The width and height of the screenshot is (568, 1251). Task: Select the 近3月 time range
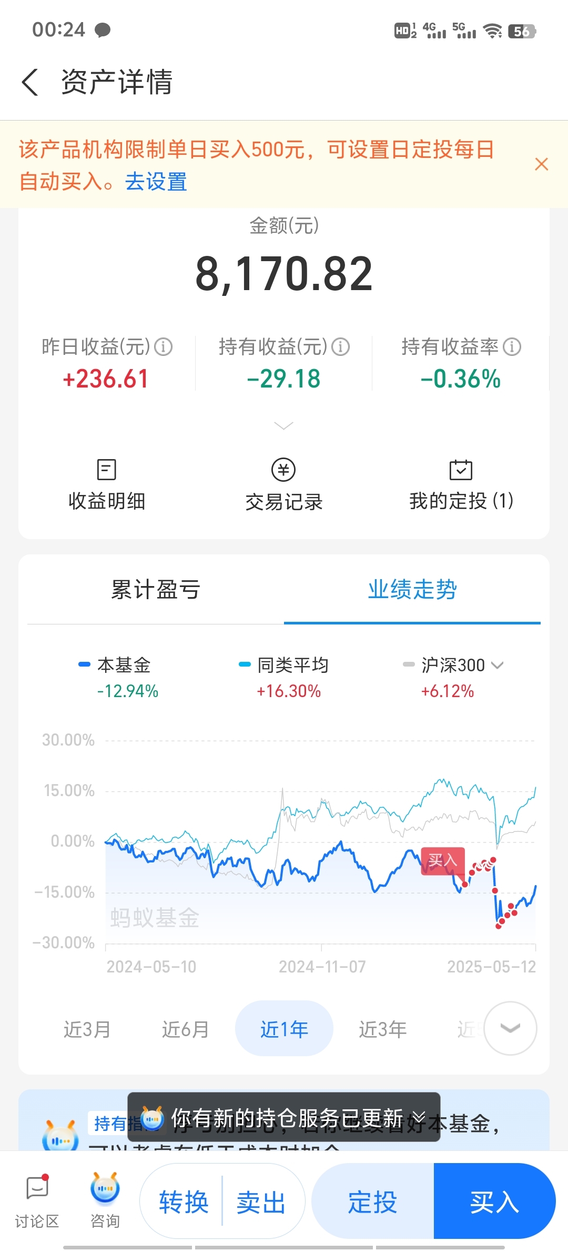[87, 1029]
